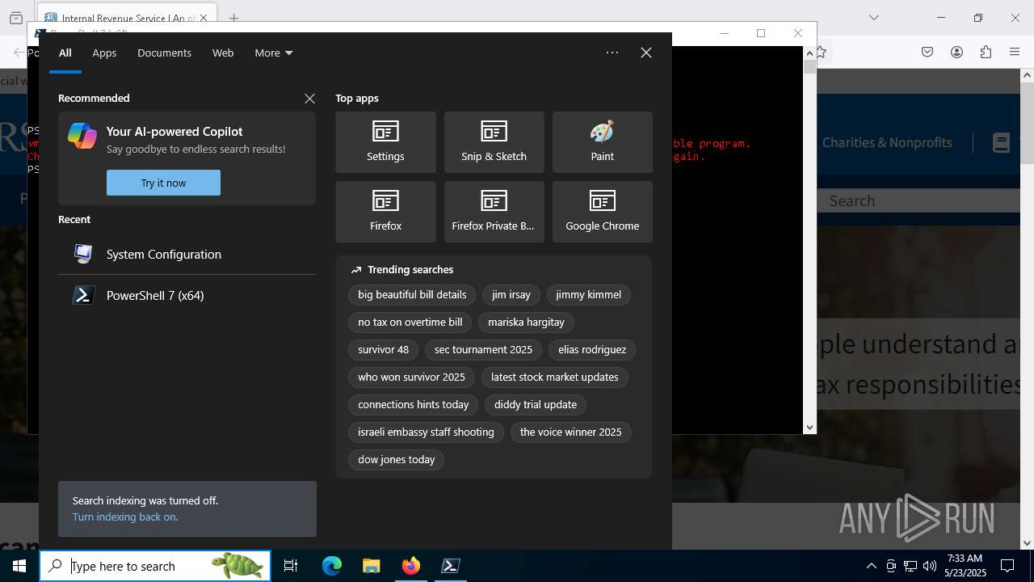Screen dimensions: 1034x582
Task: Open PowerShell 7 (x64) recent item
Action: pos(187,295)
